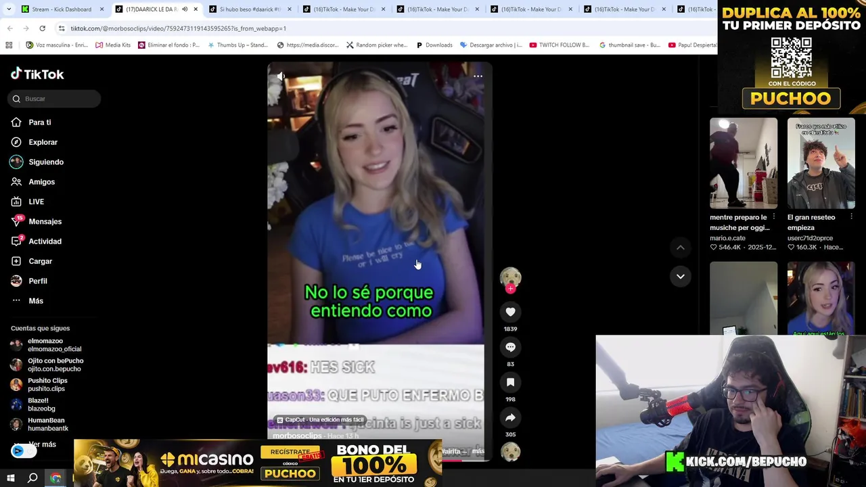Open the Media Kits bookmark
The height and width of the screenshot is (487, 866).
pos(113,45)
